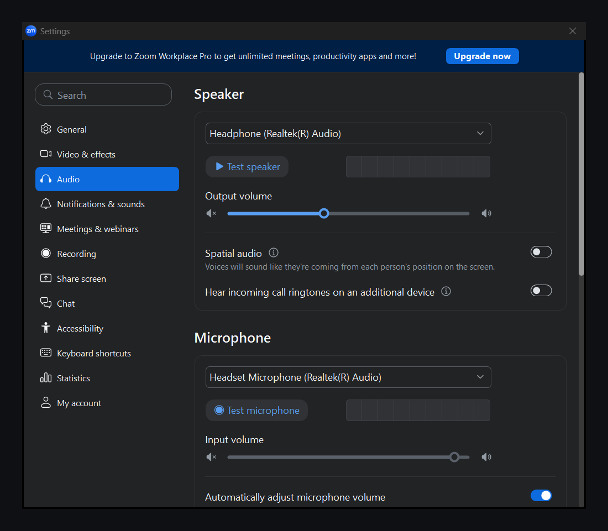The height and width of the screenshot is (531, 608).
Task: Focus the settings Search field
Action: click(x=103, y=94)
